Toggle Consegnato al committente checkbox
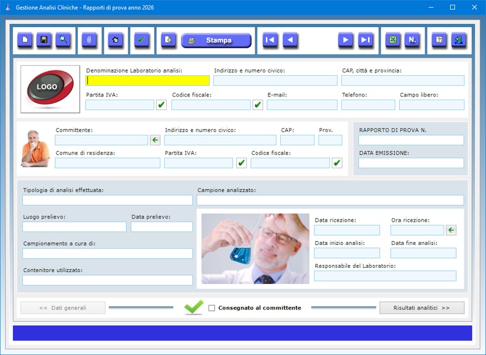The height and width of the screenshot is (355, 486). tap(212, 308)
